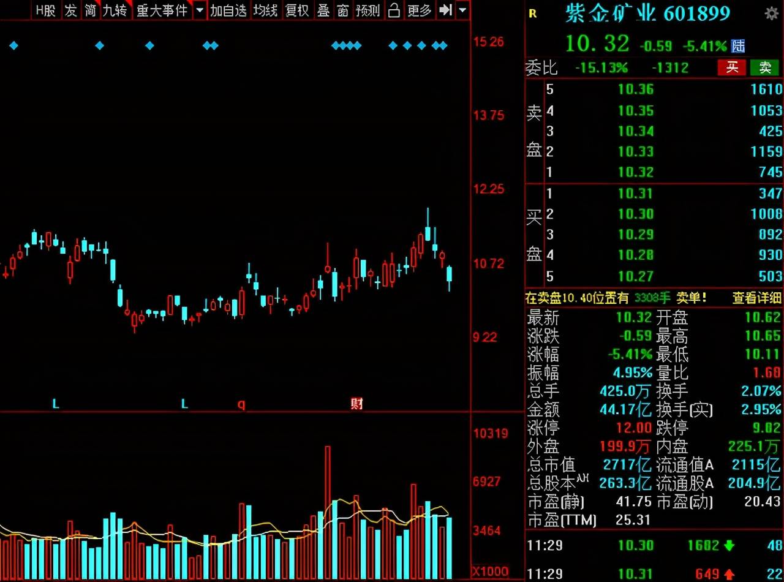Image resolution: width=784 pixels, height=582 pixels.
Task: Expand the 重大事件 dropdown arrow
Action: pos(200,10)
